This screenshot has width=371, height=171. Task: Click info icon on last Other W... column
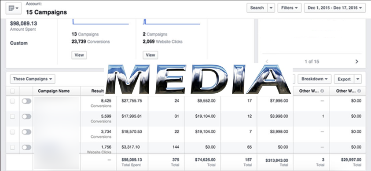[x=359, y=91]
